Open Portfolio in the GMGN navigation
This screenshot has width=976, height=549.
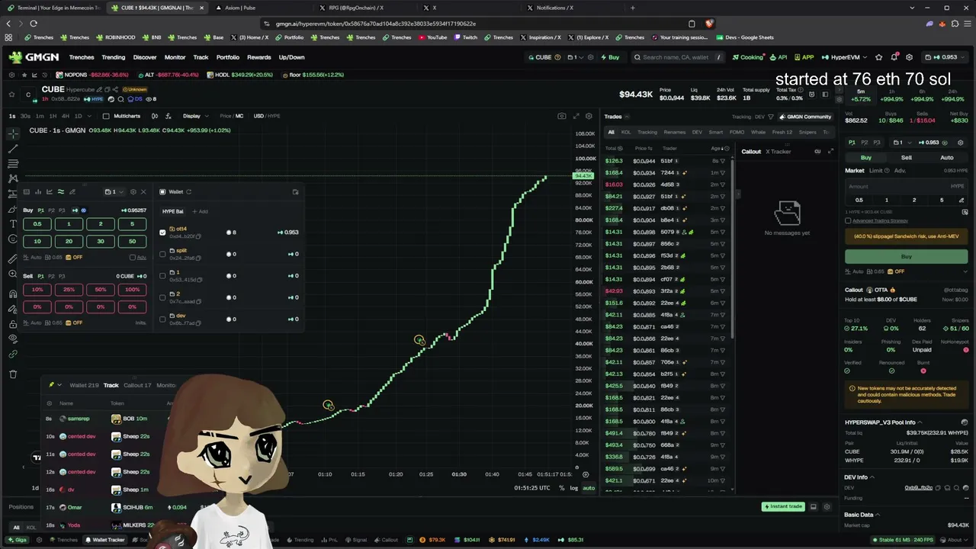228,57
